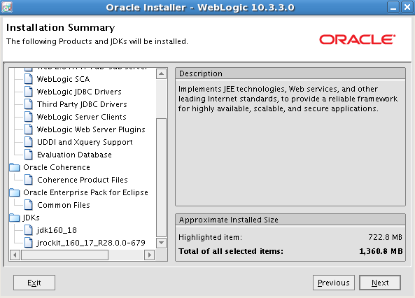
Task: Click the 1,360.8 MB total size value
Action: click(381, 251)
